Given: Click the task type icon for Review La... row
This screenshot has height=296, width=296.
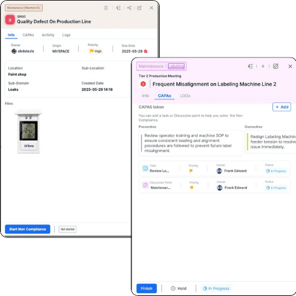Looking at the screenshot, I should (145, 168).
